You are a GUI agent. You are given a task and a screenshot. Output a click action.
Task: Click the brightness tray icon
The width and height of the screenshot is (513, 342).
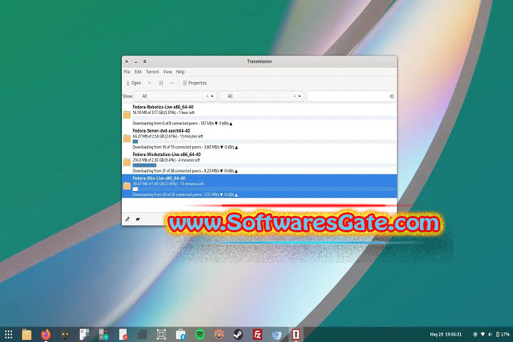click(x=475, y=334)
